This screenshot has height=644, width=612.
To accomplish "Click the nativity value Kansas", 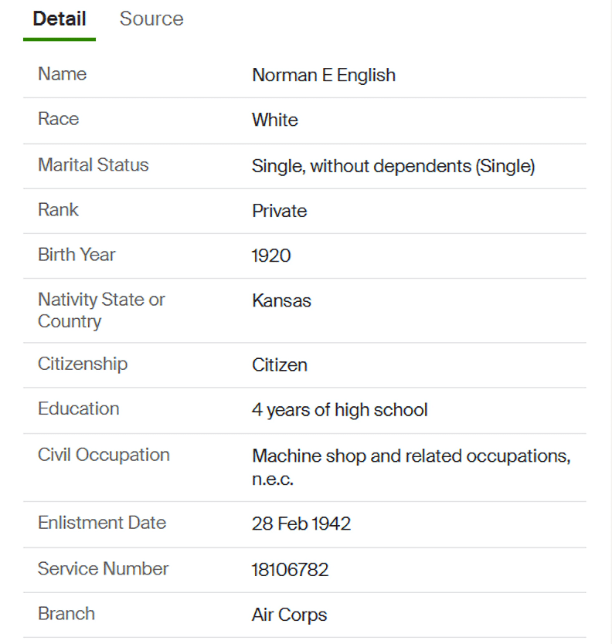I will (281, 300).
